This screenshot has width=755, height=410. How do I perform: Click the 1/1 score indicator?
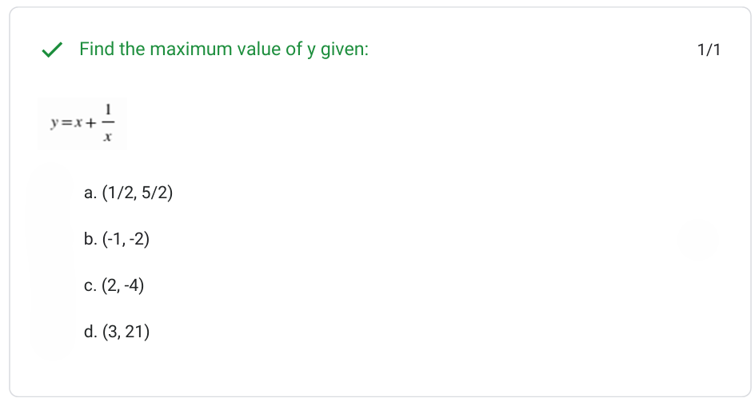(709, 50)
